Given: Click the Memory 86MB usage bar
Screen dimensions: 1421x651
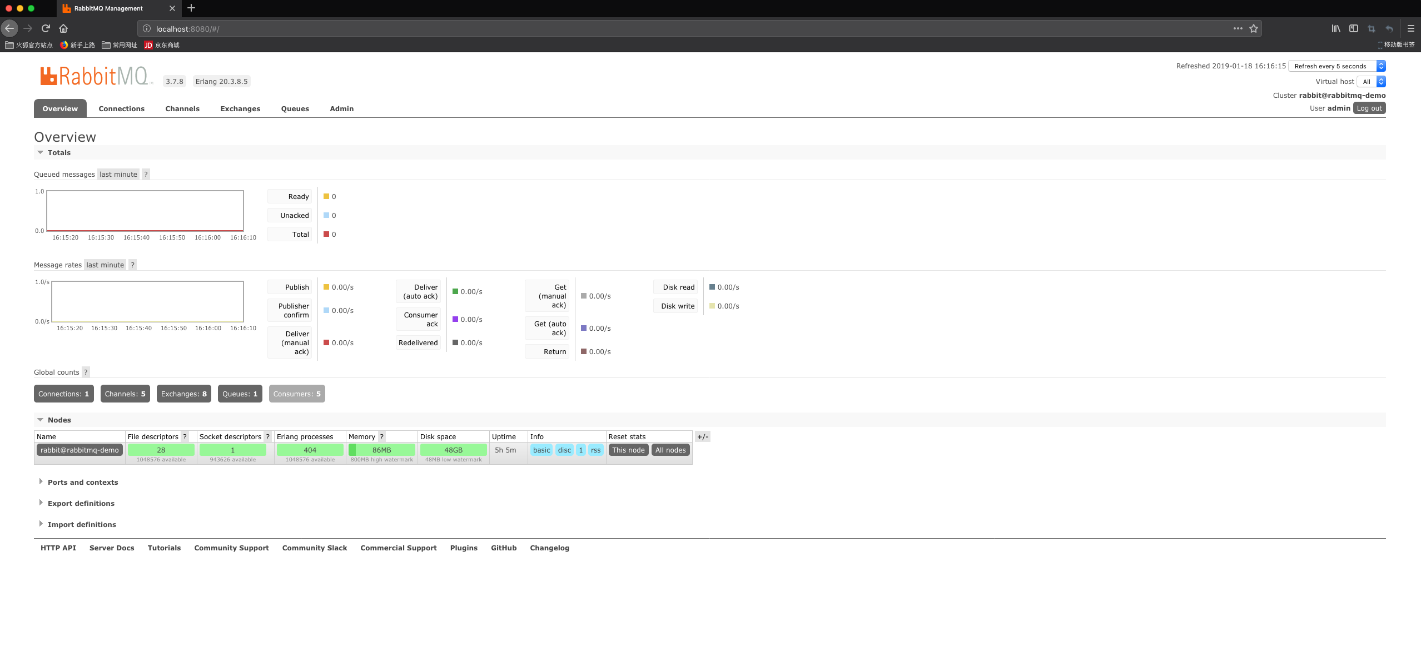Looking at the screenshot, I should pos(381,450).
